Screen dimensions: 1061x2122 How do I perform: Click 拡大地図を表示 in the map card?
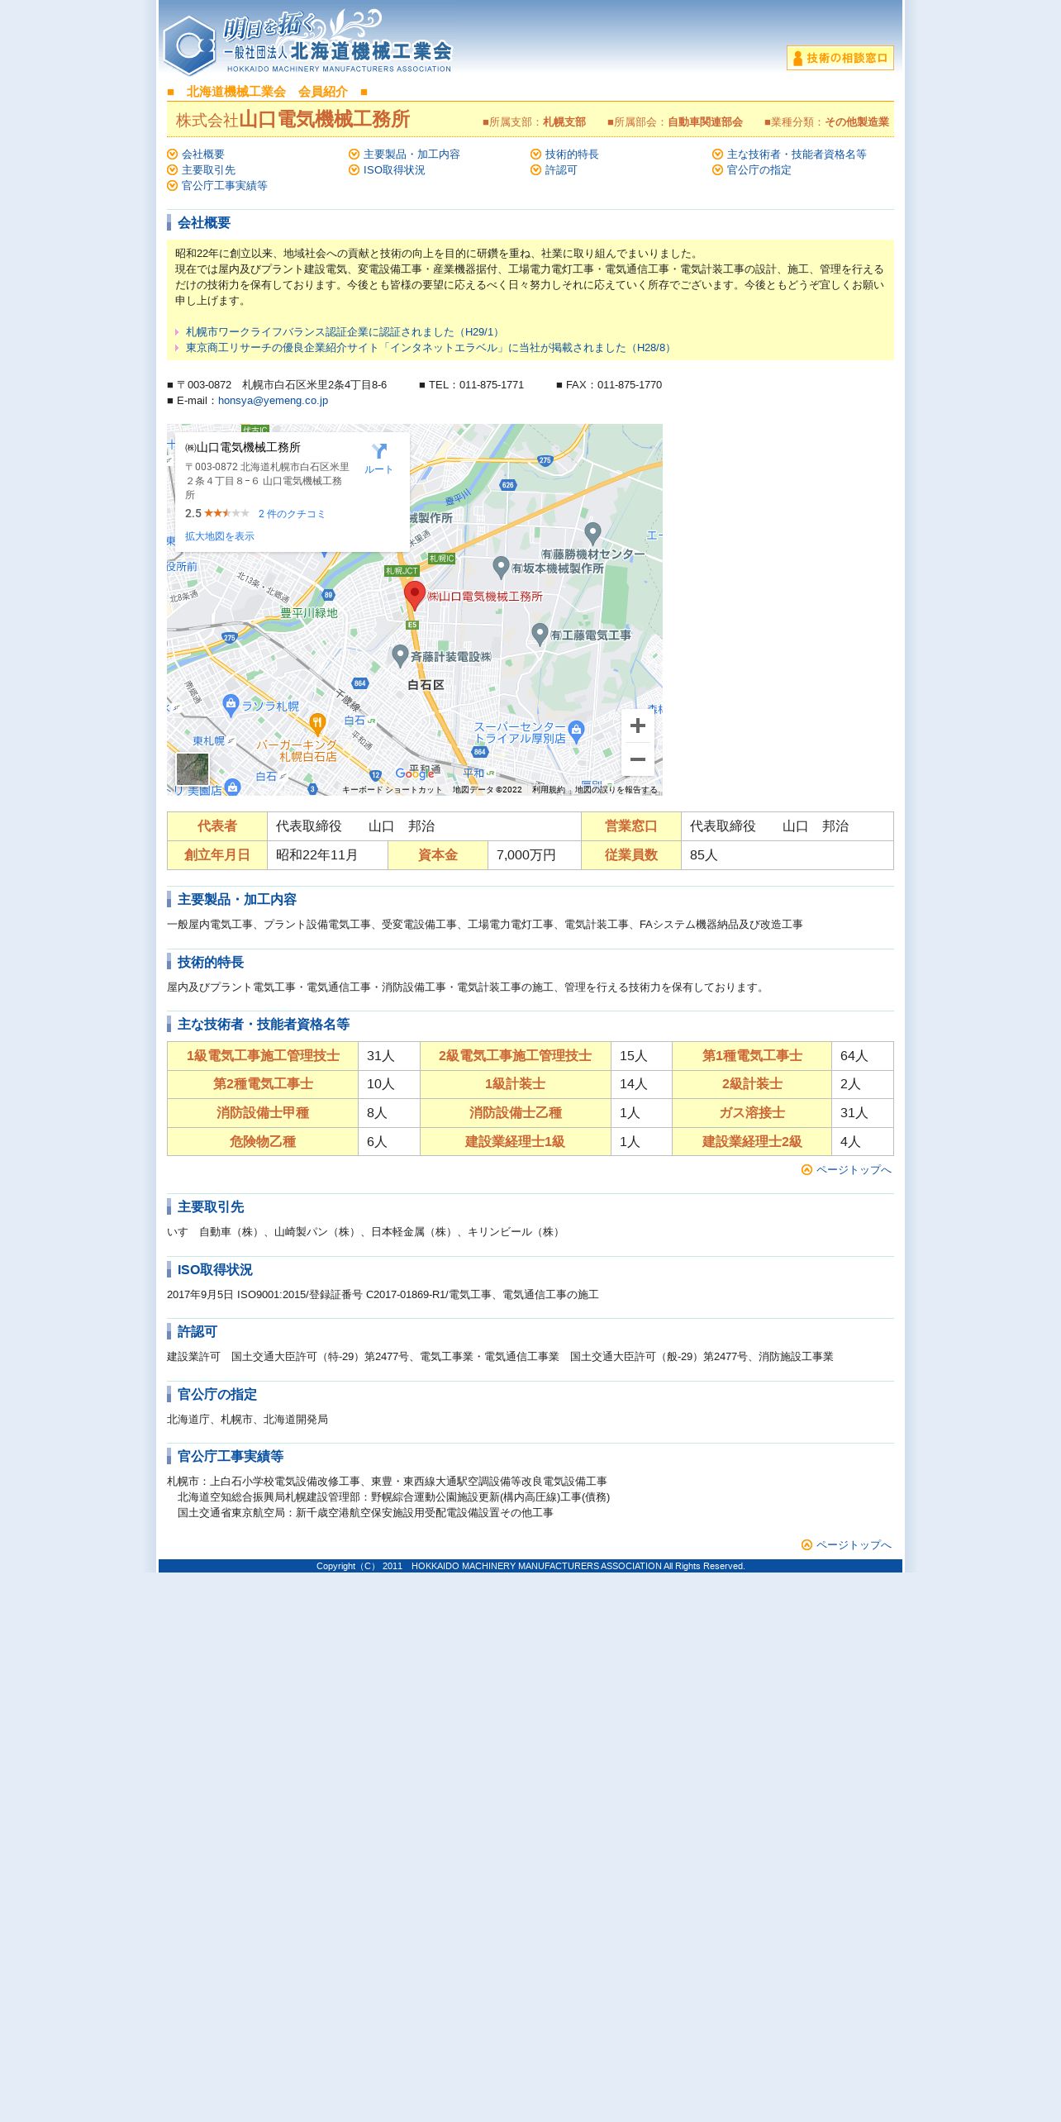(x=220, y=536)
